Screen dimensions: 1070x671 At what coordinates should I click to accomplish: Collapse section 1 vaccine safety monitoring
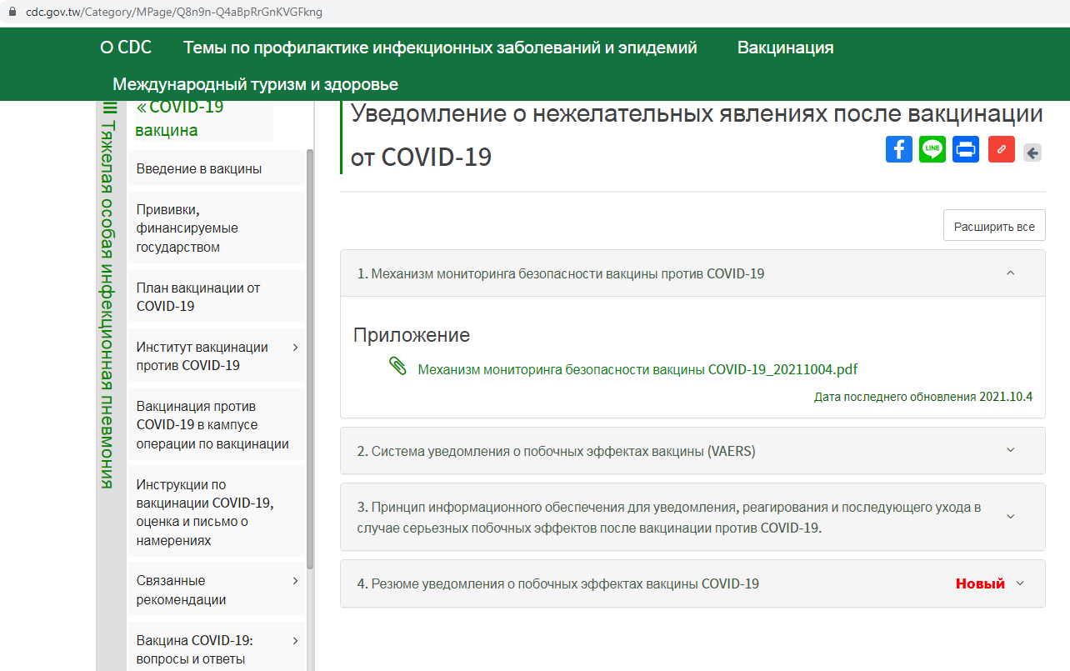click(x=1010, y=273)
